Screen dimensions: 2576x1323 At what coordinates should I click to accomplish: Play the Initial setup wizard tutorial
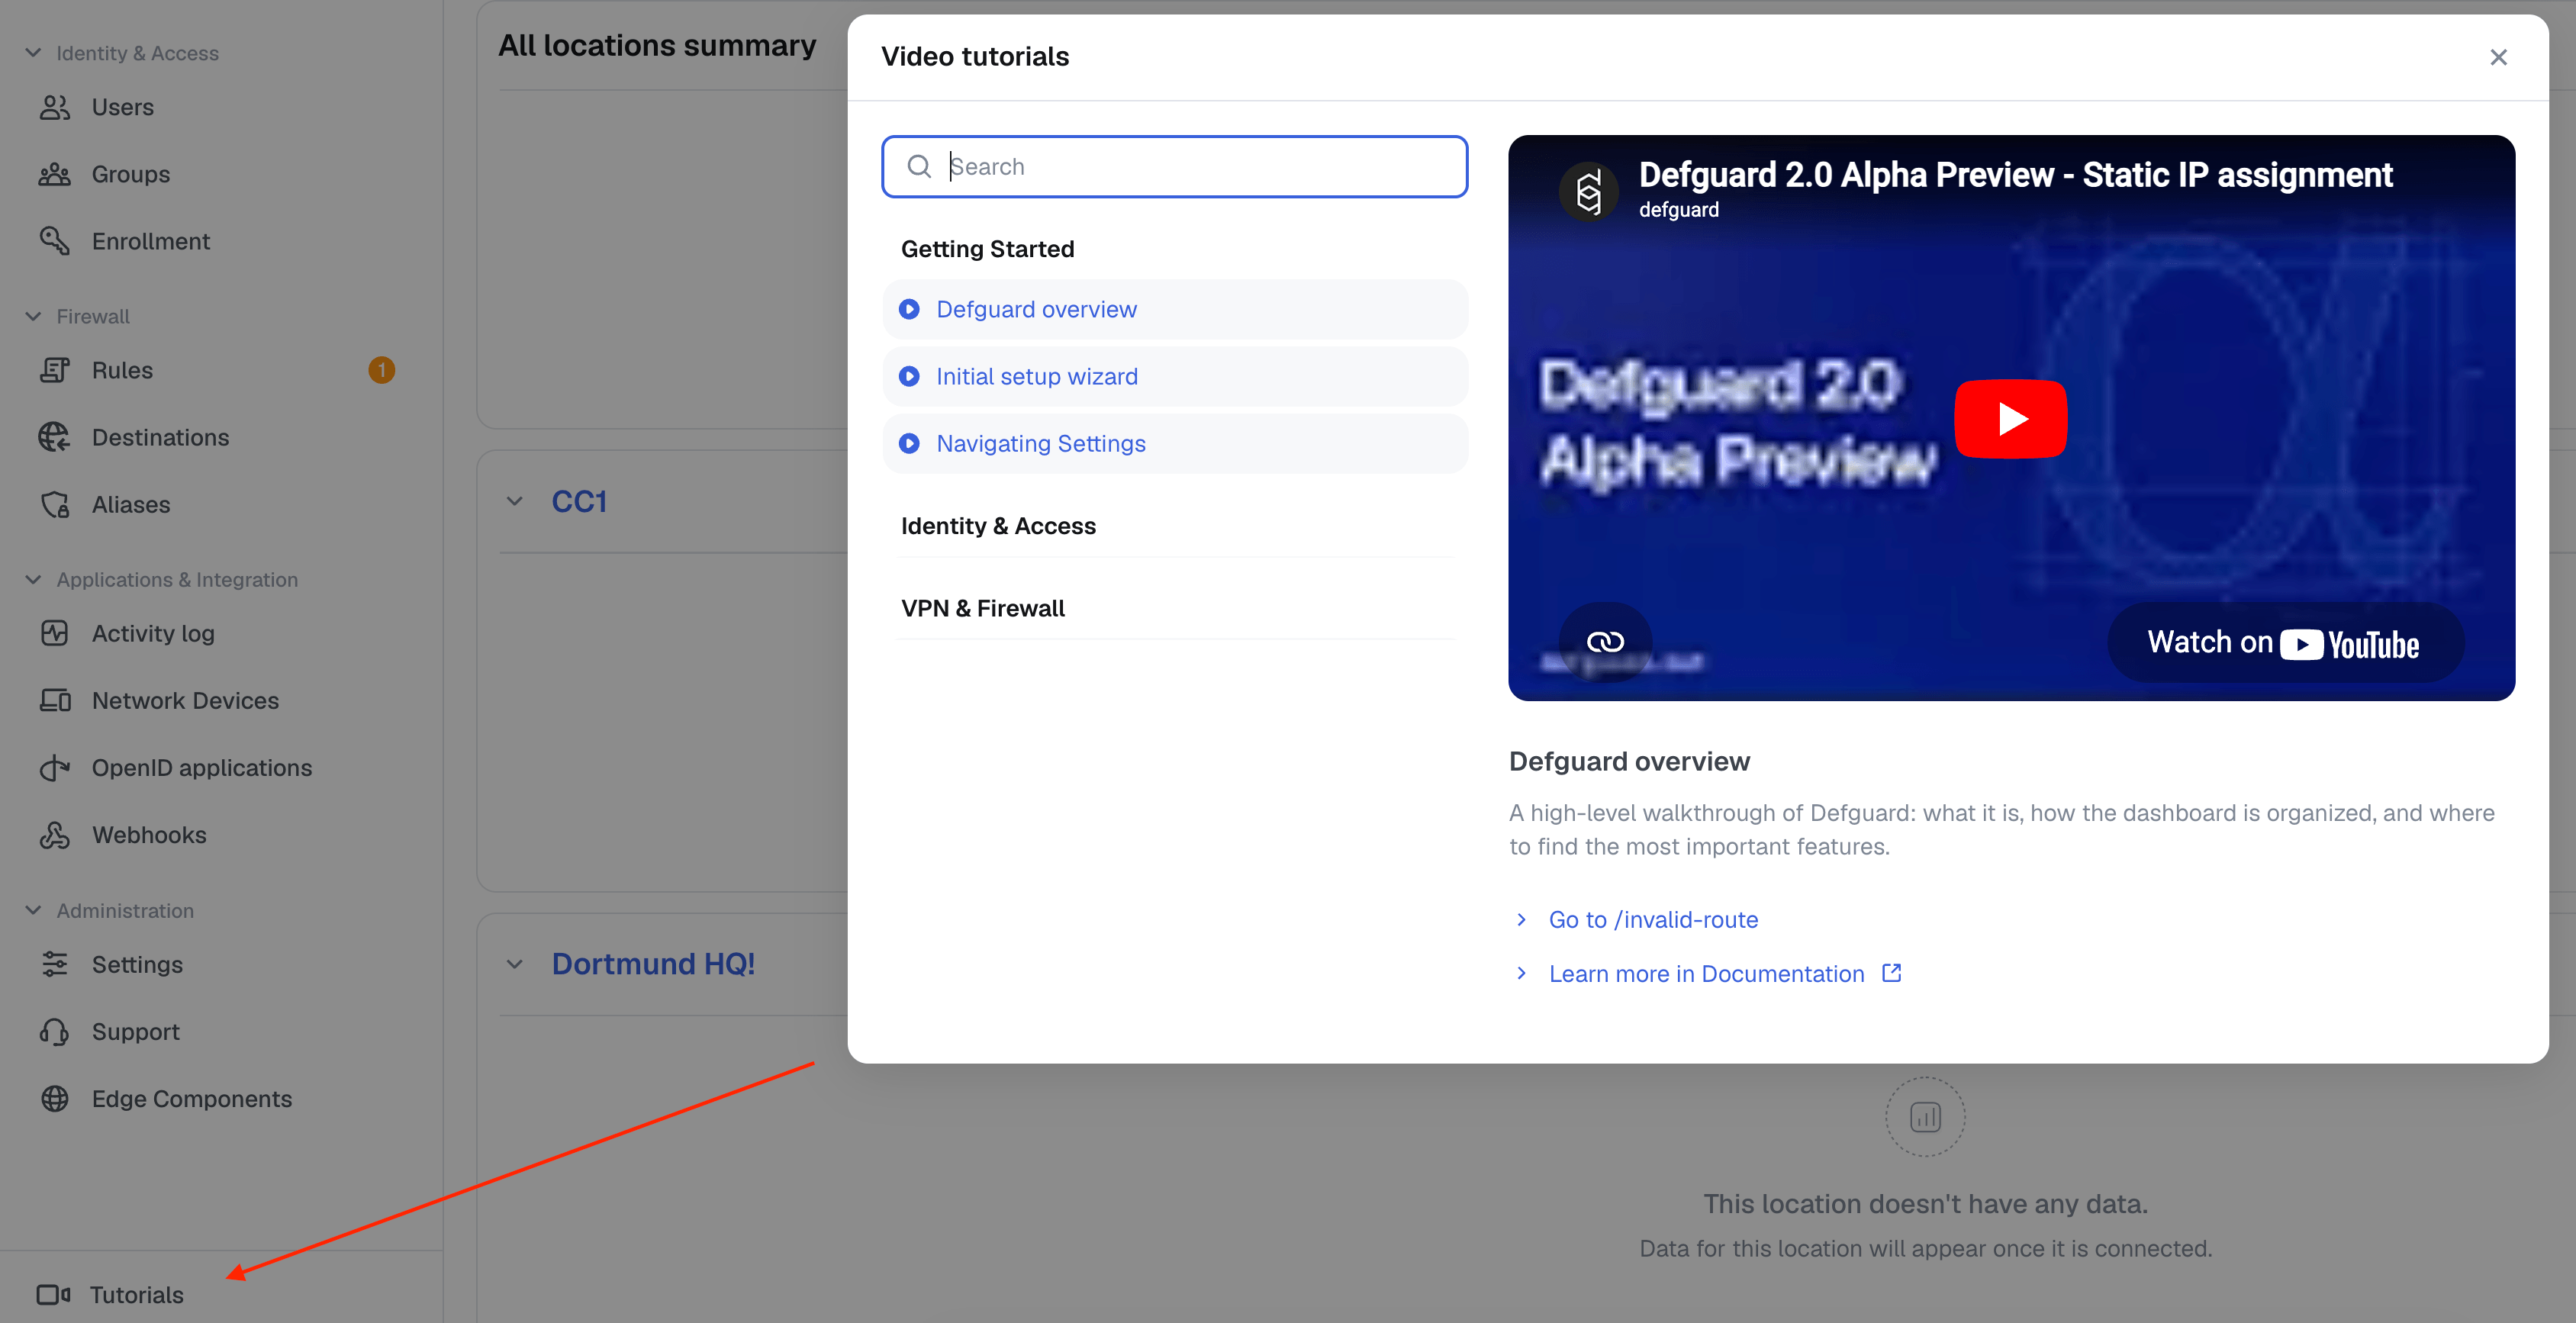point(1037,376)
